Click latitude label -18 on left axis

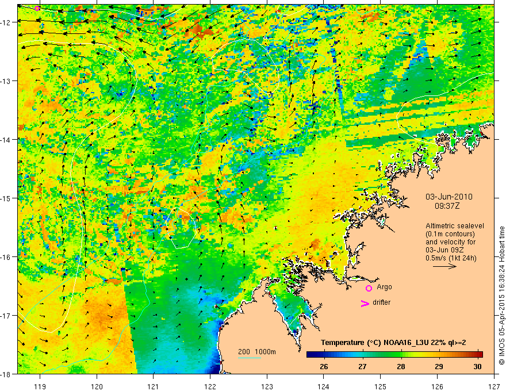(6, 374)
